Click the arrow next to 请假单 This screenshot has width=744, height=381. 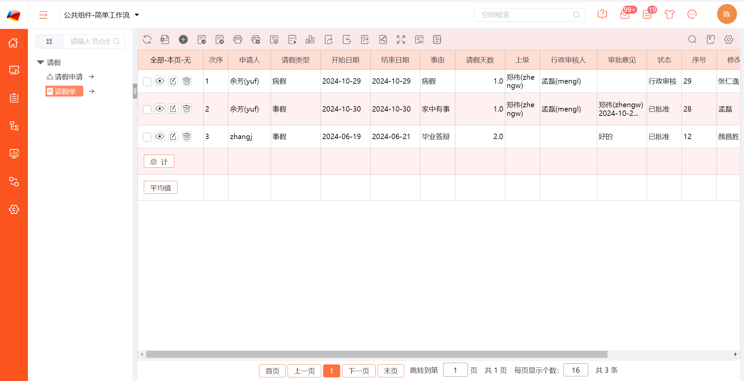coord(92,91)
